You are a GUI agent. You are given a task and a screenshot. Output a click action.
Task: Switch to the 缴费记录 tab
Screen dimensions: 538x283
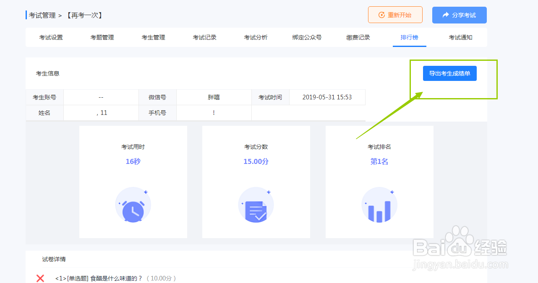[x=358, y=37]
